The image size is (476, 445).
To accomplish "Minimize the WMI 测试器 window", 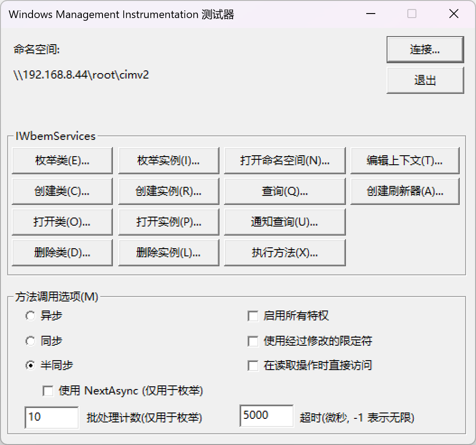I will [x=371, y=14].
